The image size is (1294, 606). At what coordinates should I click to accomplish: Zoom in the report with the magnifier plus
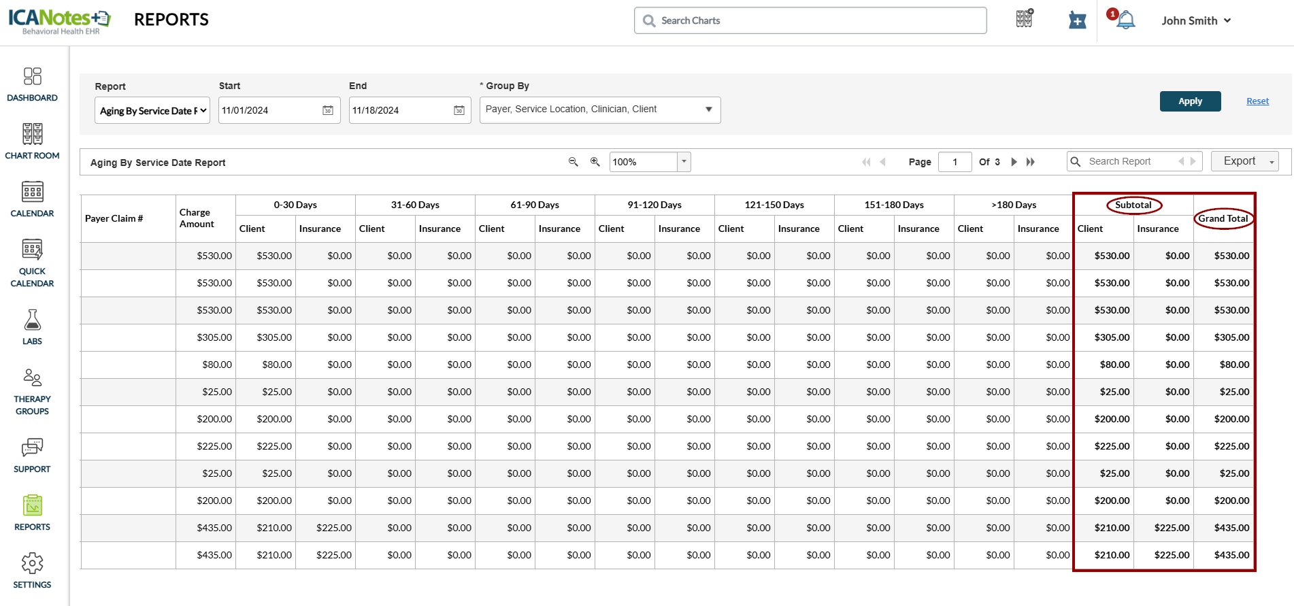click(x=595, y=162)
